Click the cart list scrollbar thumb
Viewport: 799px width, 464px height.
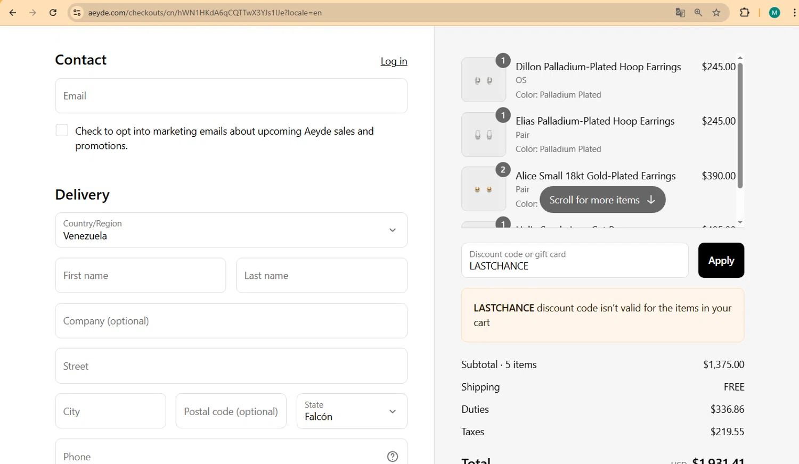tap(740, 126)
